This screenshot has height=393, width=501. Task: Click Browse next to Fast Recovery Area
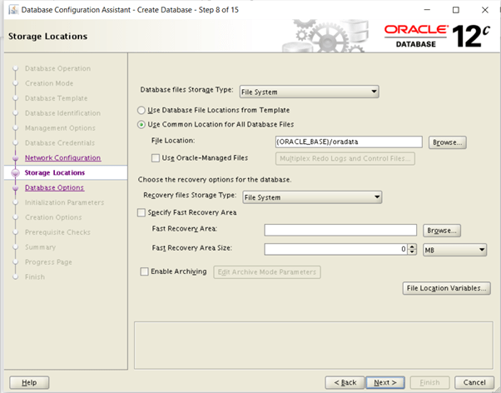(x=442, y=230)
